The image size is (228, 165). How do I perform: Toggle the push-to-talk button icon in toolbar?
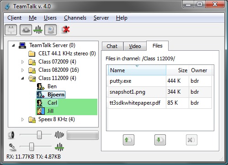26,30
